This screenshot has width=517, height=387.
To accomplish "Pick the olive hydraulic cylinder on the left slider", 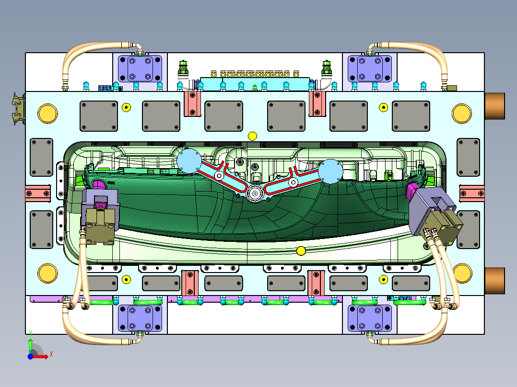I will pyautogui.click(x=100, y=227).
